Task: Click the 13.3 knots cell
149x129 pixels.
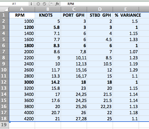Action: tap(48, 76)
